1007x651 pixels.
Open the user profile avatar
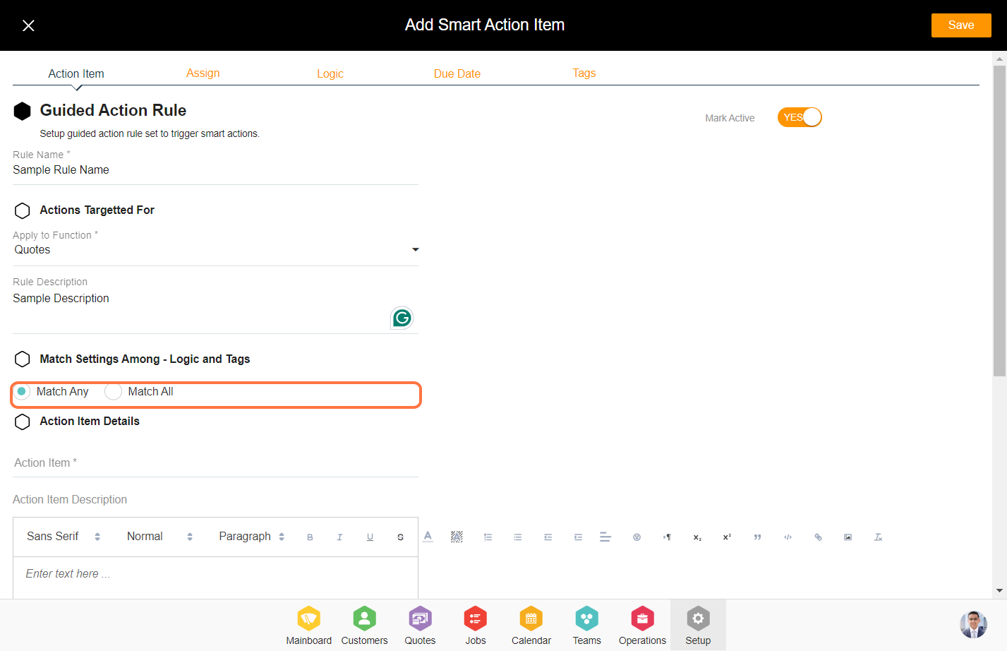[973, 624]
